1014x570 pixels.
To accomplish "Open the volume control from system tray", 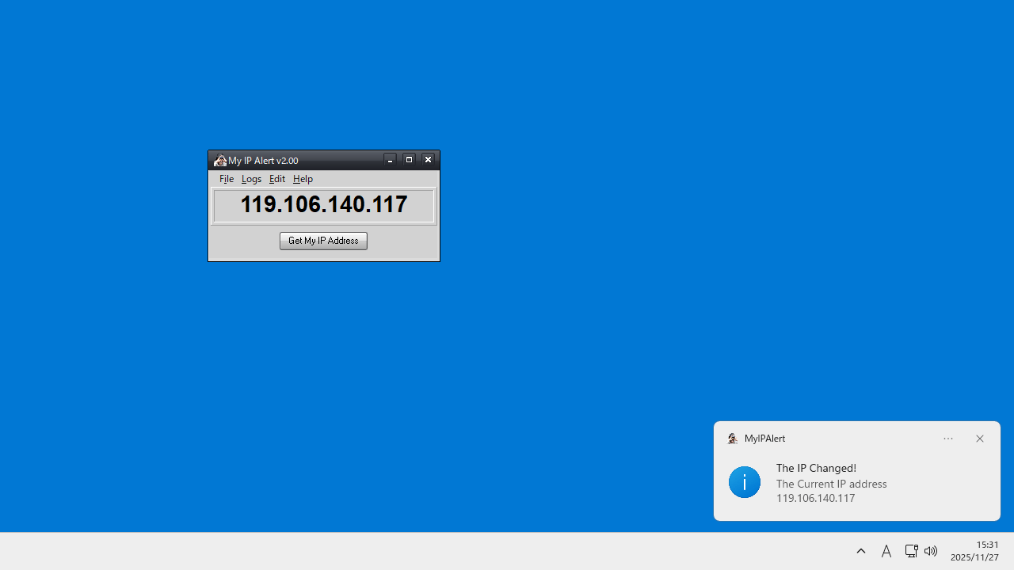I will coord(930,551).
